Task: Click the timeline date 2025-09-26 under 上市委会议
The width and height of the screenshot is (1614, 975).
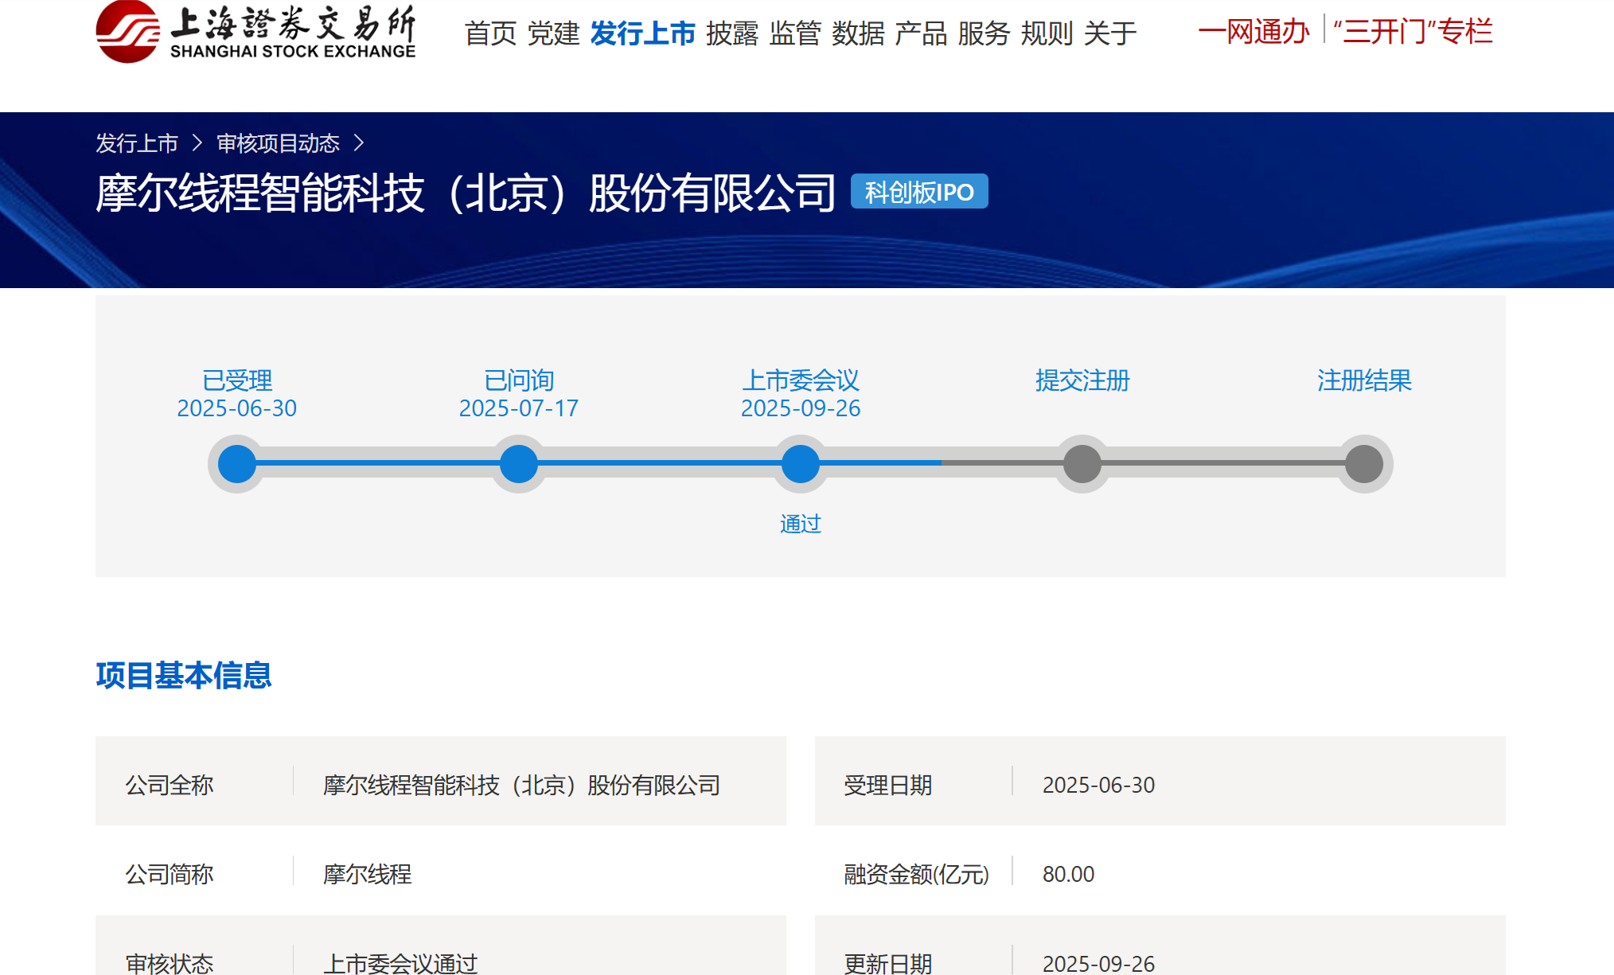Action: 801,408
